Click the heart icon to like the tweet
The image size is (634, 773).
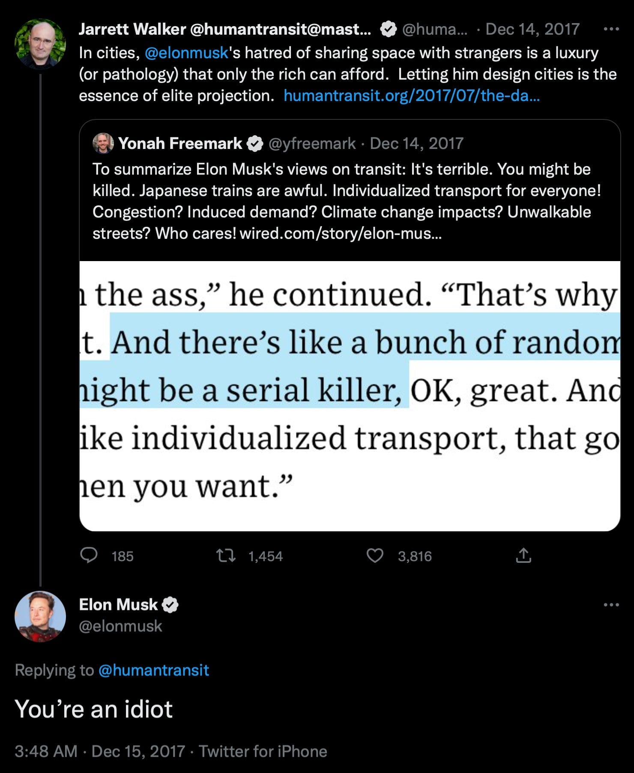(376, 556)
